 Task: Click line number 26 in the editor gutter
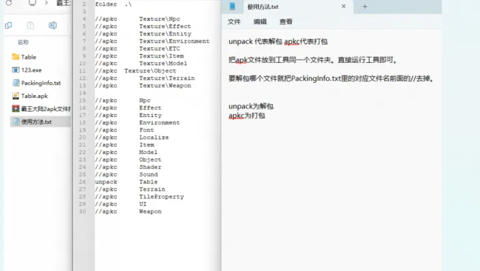(83, 182)
